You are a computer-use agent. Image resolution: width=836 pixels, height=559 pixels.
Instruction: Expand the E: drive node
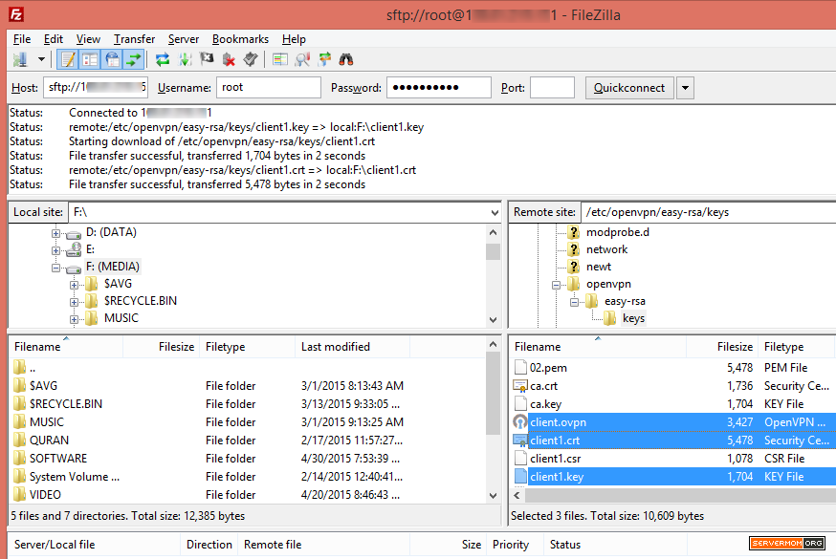click(56, 250)
